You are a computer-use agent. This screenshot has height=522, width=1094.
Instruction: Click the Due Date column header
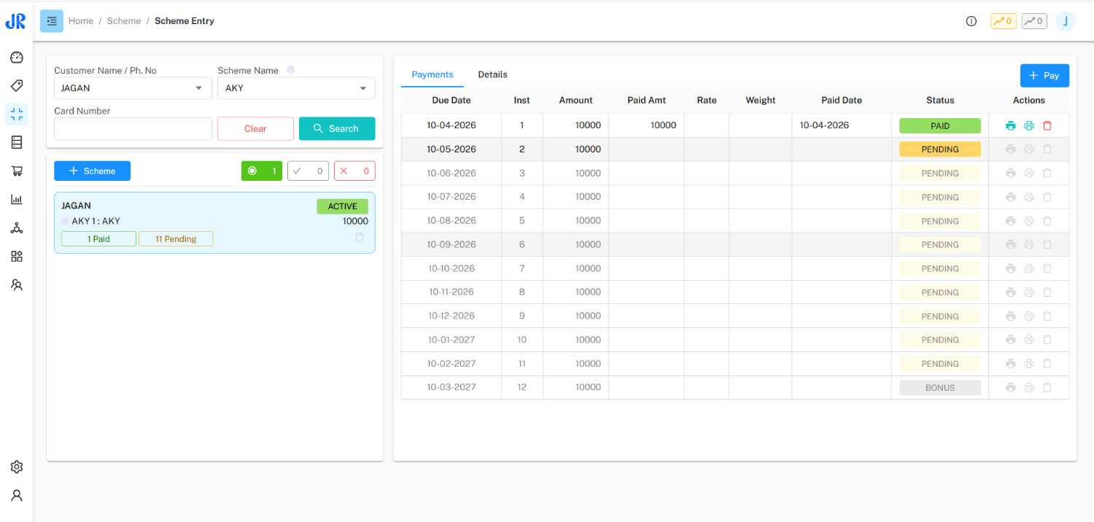[x=451, y=100]
